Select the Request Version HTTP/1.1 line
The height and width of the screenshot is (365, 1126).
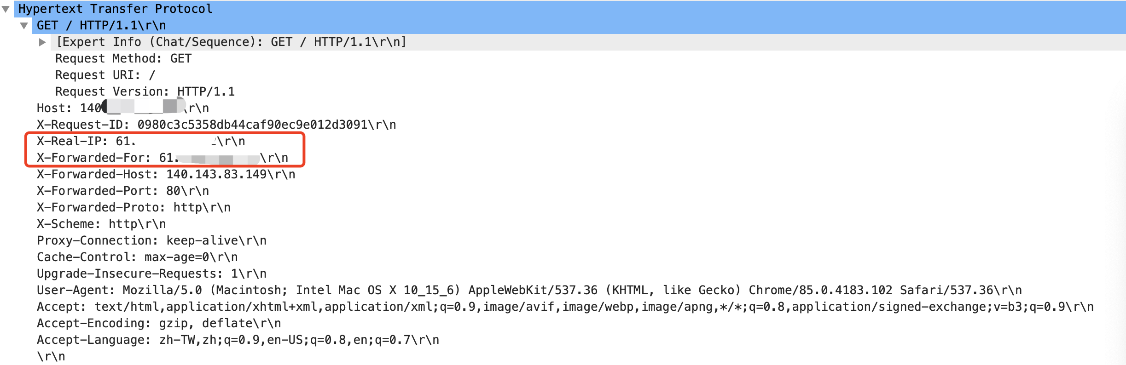tap(145, 91)
